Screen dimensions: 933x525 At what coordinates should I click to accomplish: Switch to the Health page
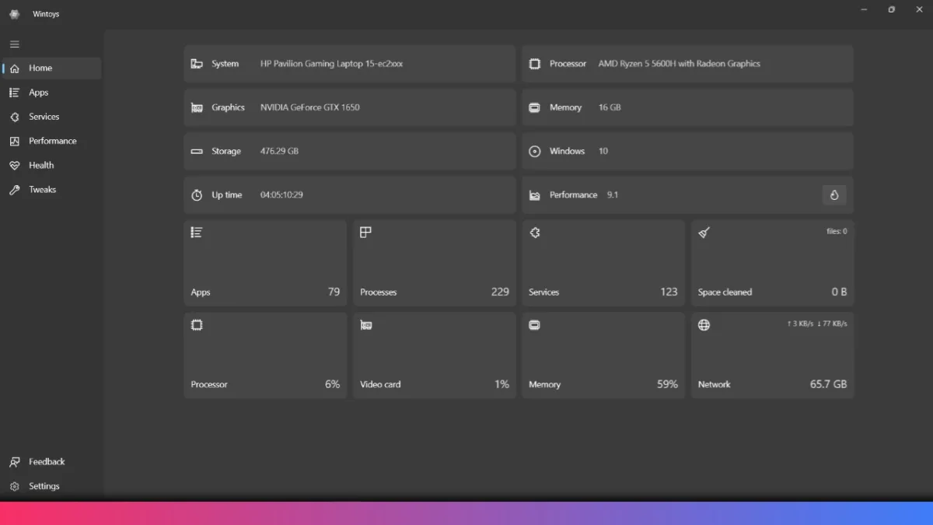point(40,165)
